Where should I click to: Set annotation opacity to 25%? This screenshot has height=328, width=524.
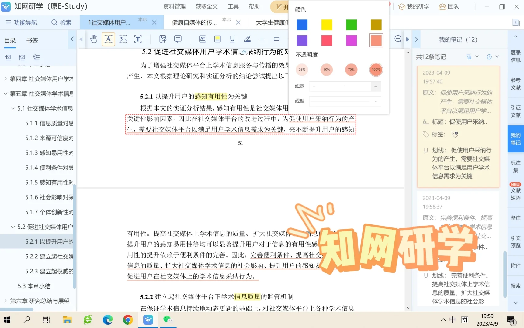[302, 70]
